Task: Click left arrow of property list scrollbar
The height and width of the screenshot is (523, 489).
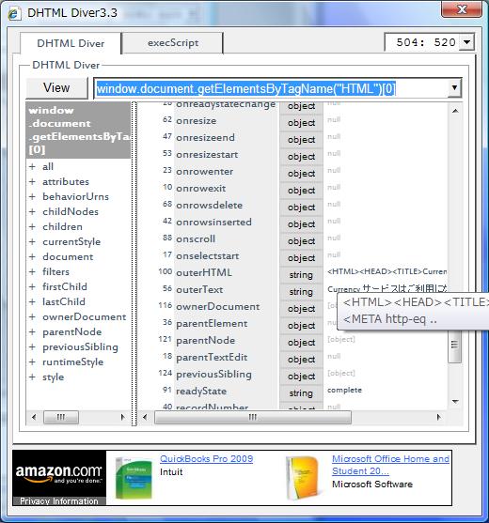Action: (x=145, y=417)
